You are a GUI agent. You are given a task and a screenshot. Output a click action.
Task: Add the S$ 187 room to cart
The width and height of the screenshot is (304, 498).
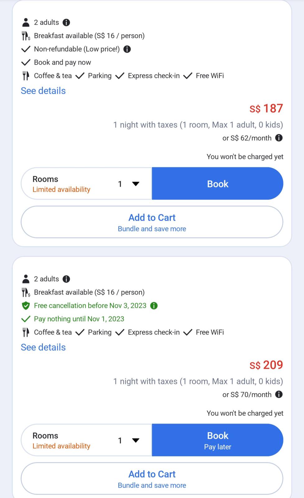152,222
